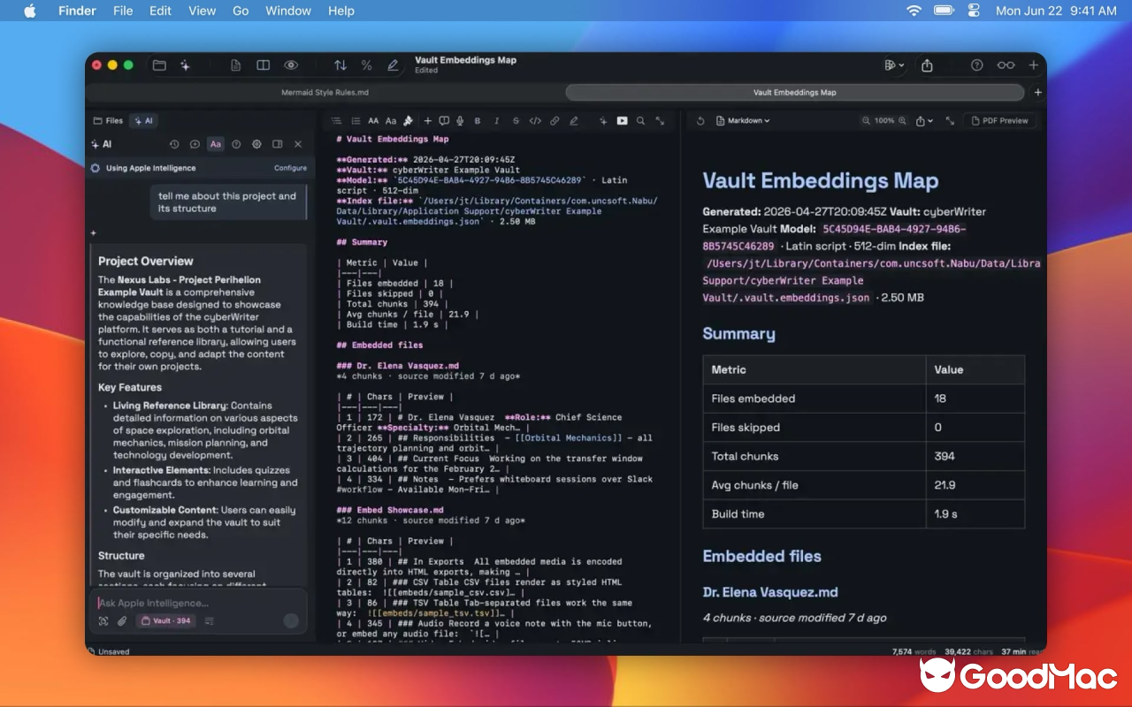Click the percent icon in title bar

tap(366, 65)
